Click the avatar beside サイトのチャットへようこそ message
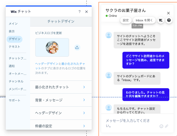 pos(109,35)
